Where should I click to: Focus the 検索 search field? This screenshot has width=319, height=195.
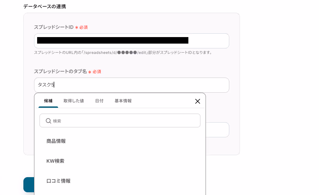(x=120, y=121)
